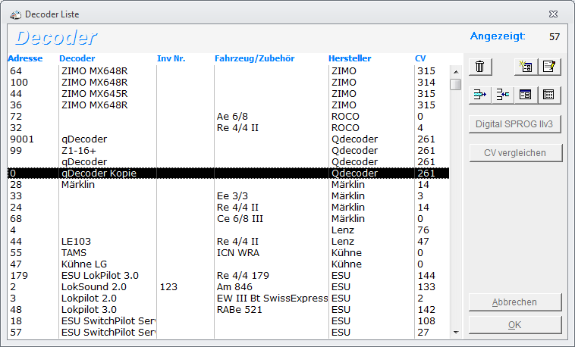Select the LE103 decoder row
Screen dimensions: 575x347
(x=228, y=242)
